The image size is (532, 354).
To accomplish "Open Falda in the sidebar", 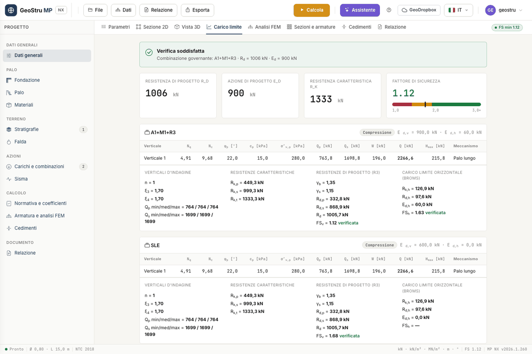I will pyautogui.click(x=47, y=142).
